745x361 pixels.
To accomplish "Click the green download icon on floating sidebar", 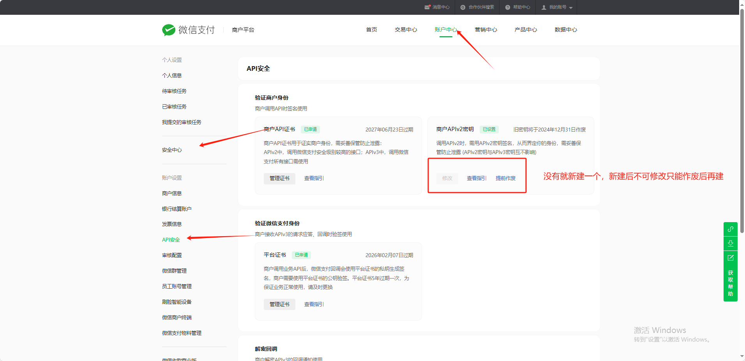I will tap(731, 244).
